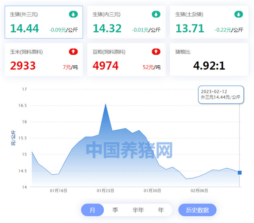Select the 生猪(土杂猪) price card

click(x=209, y=22)
